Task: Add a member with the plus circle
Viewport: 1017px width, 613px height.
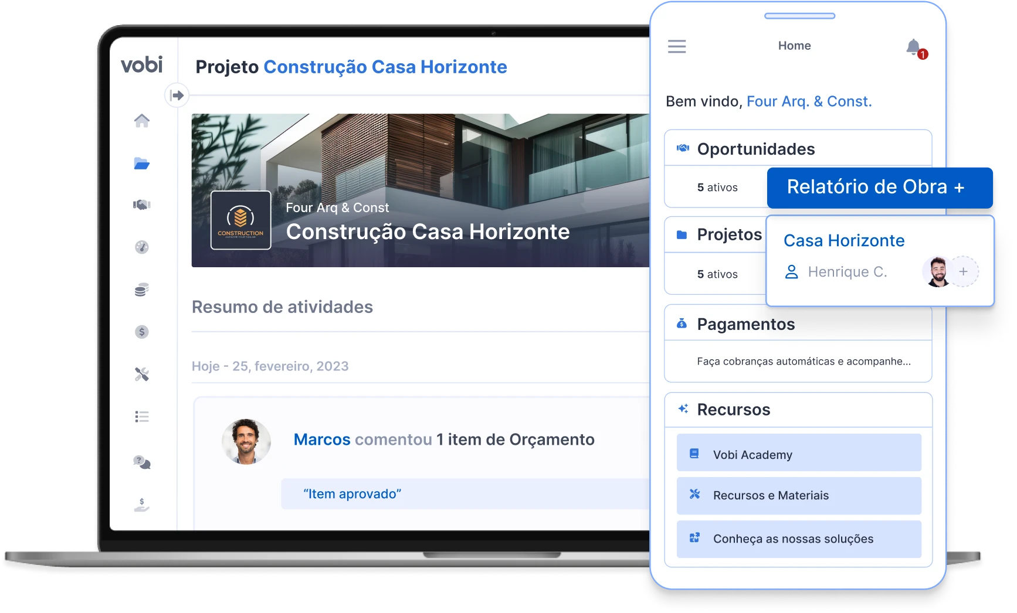Action: click(x=964, y=272)
